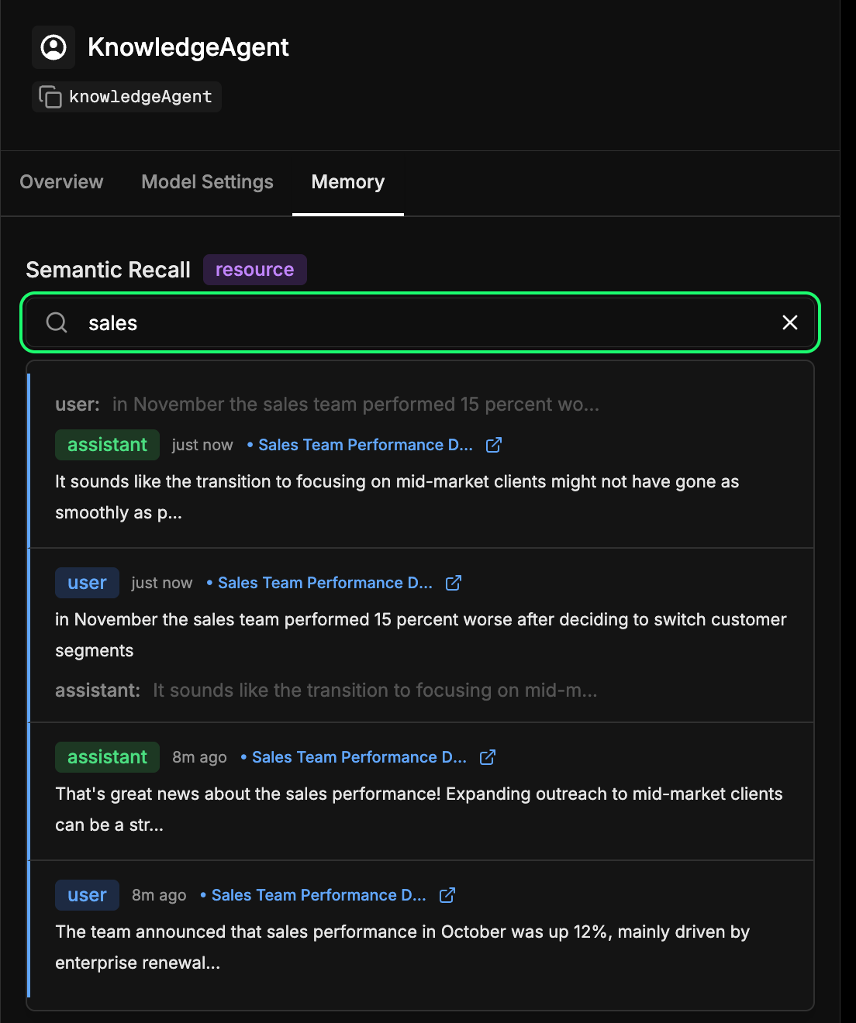
Task: Click the October sales performance user message
Action: 402,947
